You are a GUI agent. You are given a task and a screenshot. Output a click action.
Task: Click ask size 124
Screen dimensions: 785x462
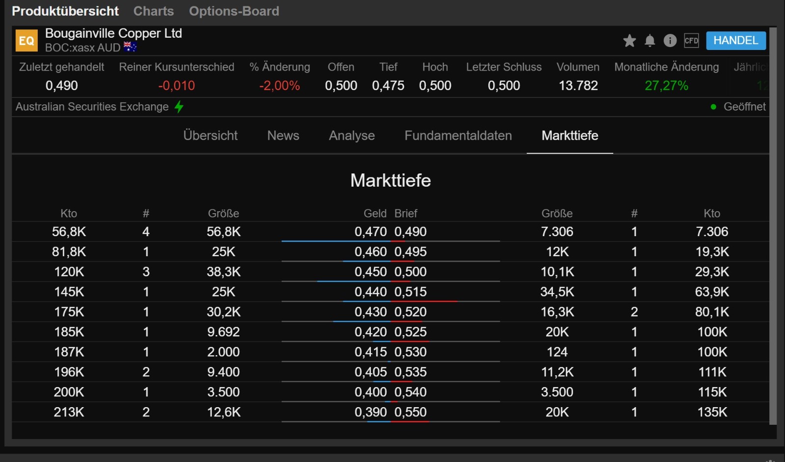pyautogui.click(x=557, y=352)
